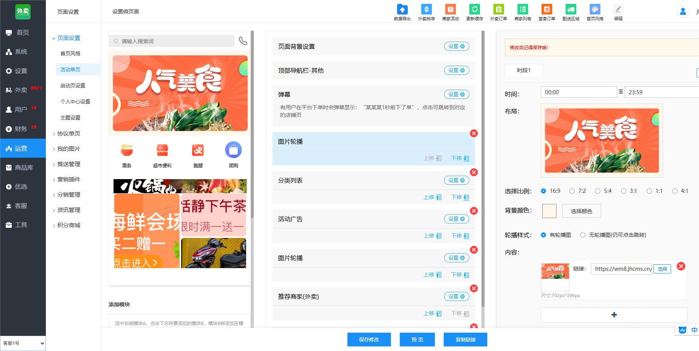Click the 保存修改 save button

369,340
